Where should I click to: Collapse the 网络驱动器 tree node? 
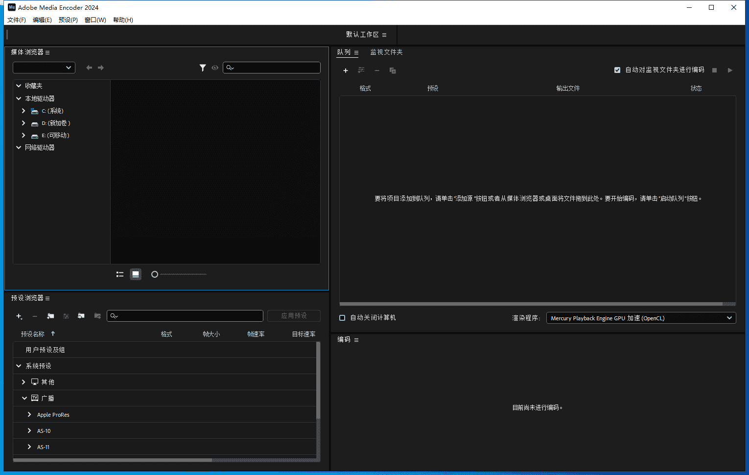coord(19,147)
